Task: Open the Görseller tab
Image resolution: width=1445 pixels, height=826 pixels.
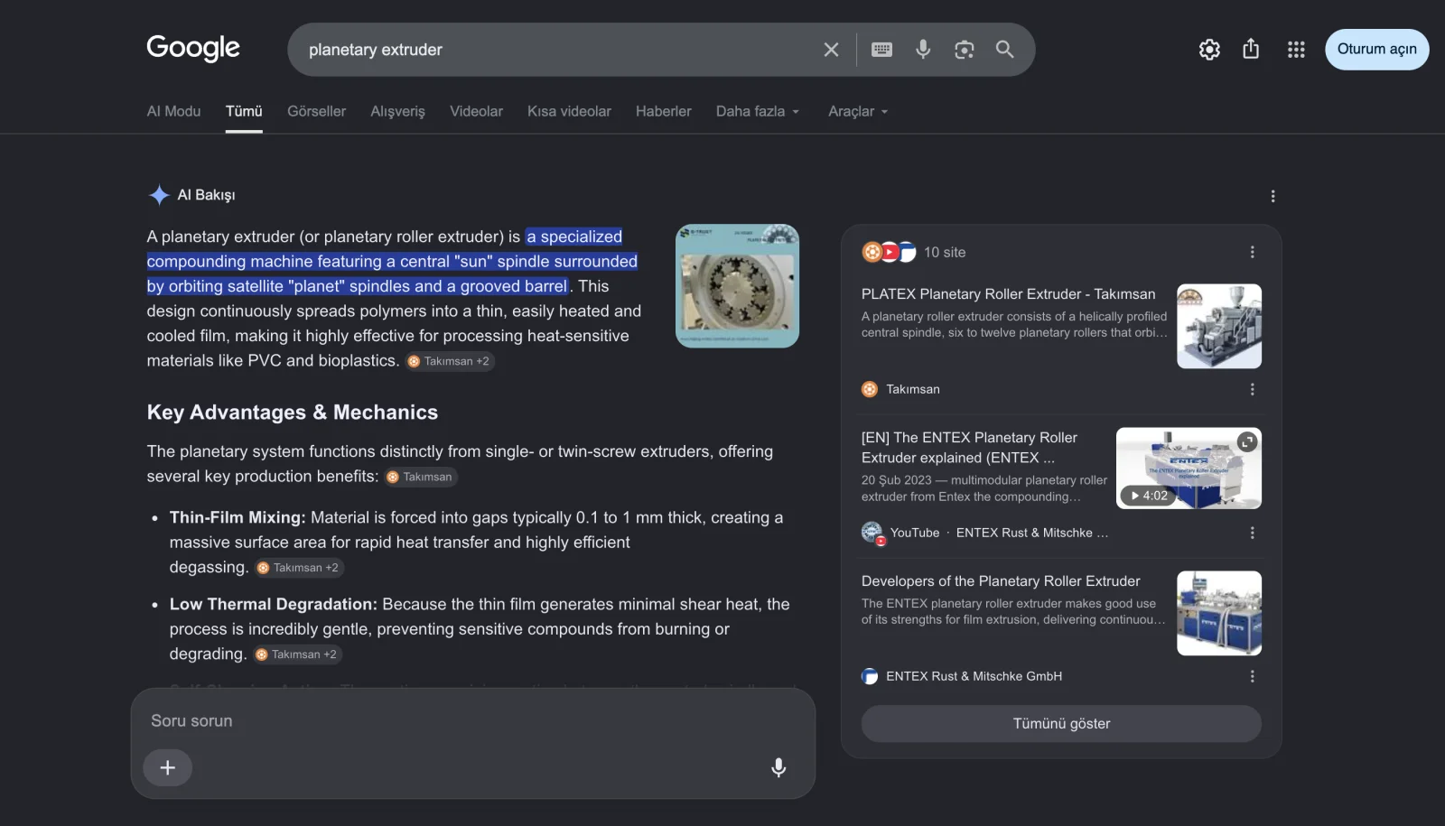Action: tap(316, 111)
